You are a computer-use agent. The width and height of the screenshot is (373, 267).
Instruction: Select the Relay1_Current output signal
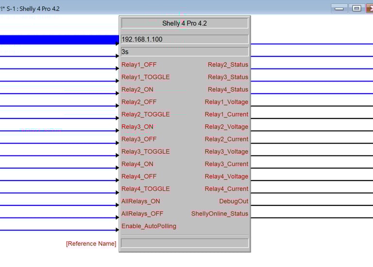click(226, 115)
